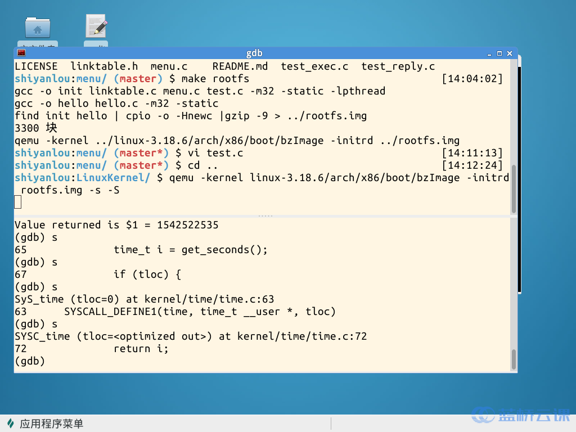Click the last (gdb) prompt line
The image size is (576, 432).
(30, 361)
